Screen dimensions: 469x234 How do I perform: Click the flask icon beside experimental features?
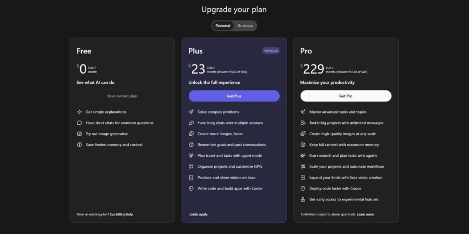pyautogui.click(x=303, y=199)
